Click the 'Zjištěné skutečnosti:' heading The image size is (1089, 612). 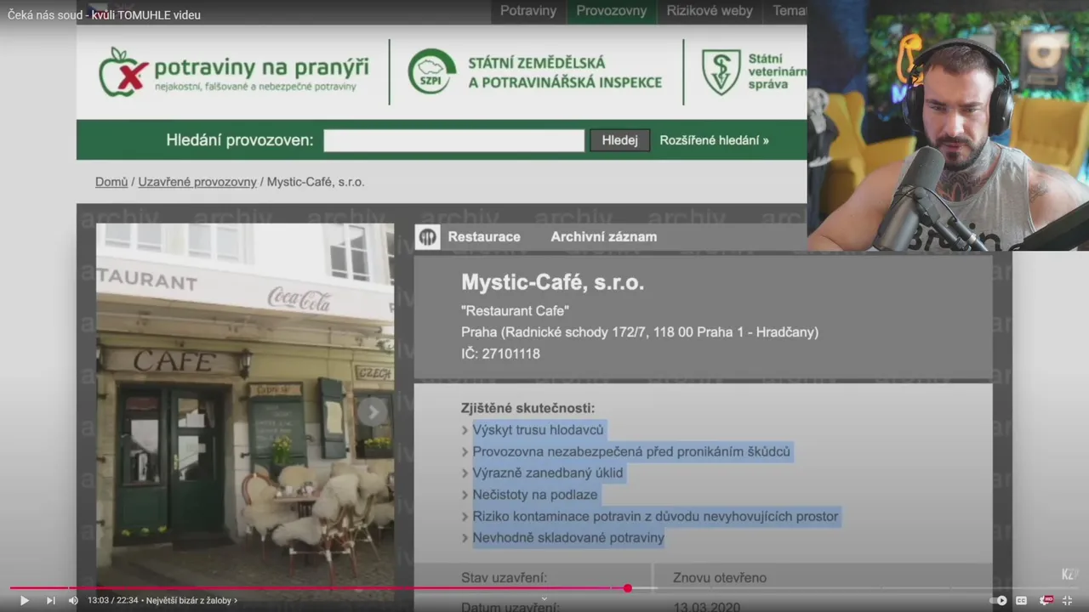527,408
